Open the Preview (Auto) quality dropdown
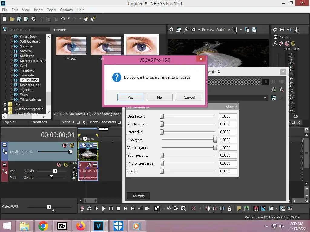 point(229,30)
